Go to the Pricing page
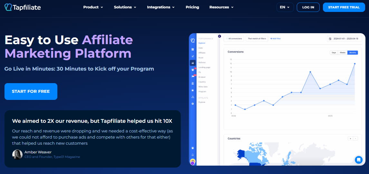Image resolution: width=369 pixels, height=174 pixels. click(192, 7)
